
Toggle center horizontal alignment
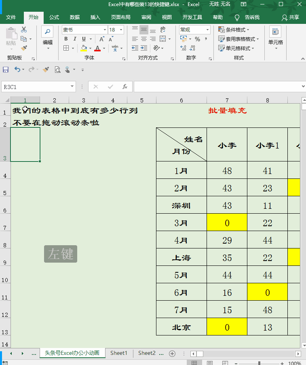[144, 39]
